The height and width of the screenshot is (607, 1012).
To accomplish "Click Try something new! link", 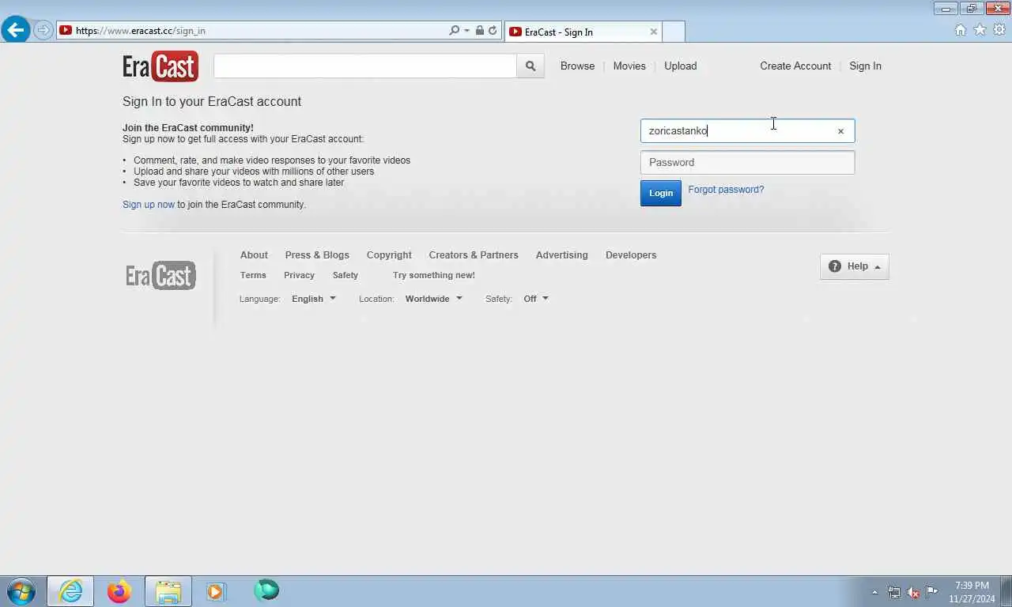I will click(x=434, y=275).
